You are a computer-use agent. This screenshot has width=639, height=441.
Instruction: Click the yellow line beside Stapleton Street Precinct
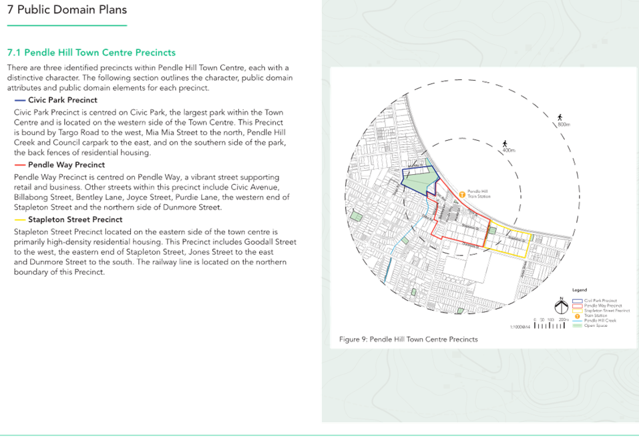pos(19,219)
